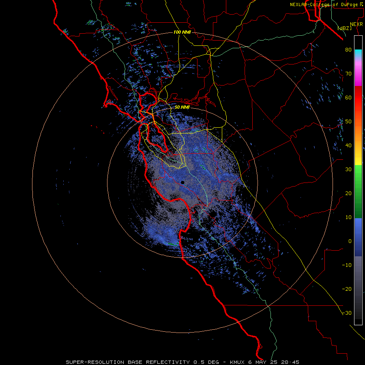365x365 pixels.
Task: Click the 60 dBZ scale label
Action: [348, 97]
